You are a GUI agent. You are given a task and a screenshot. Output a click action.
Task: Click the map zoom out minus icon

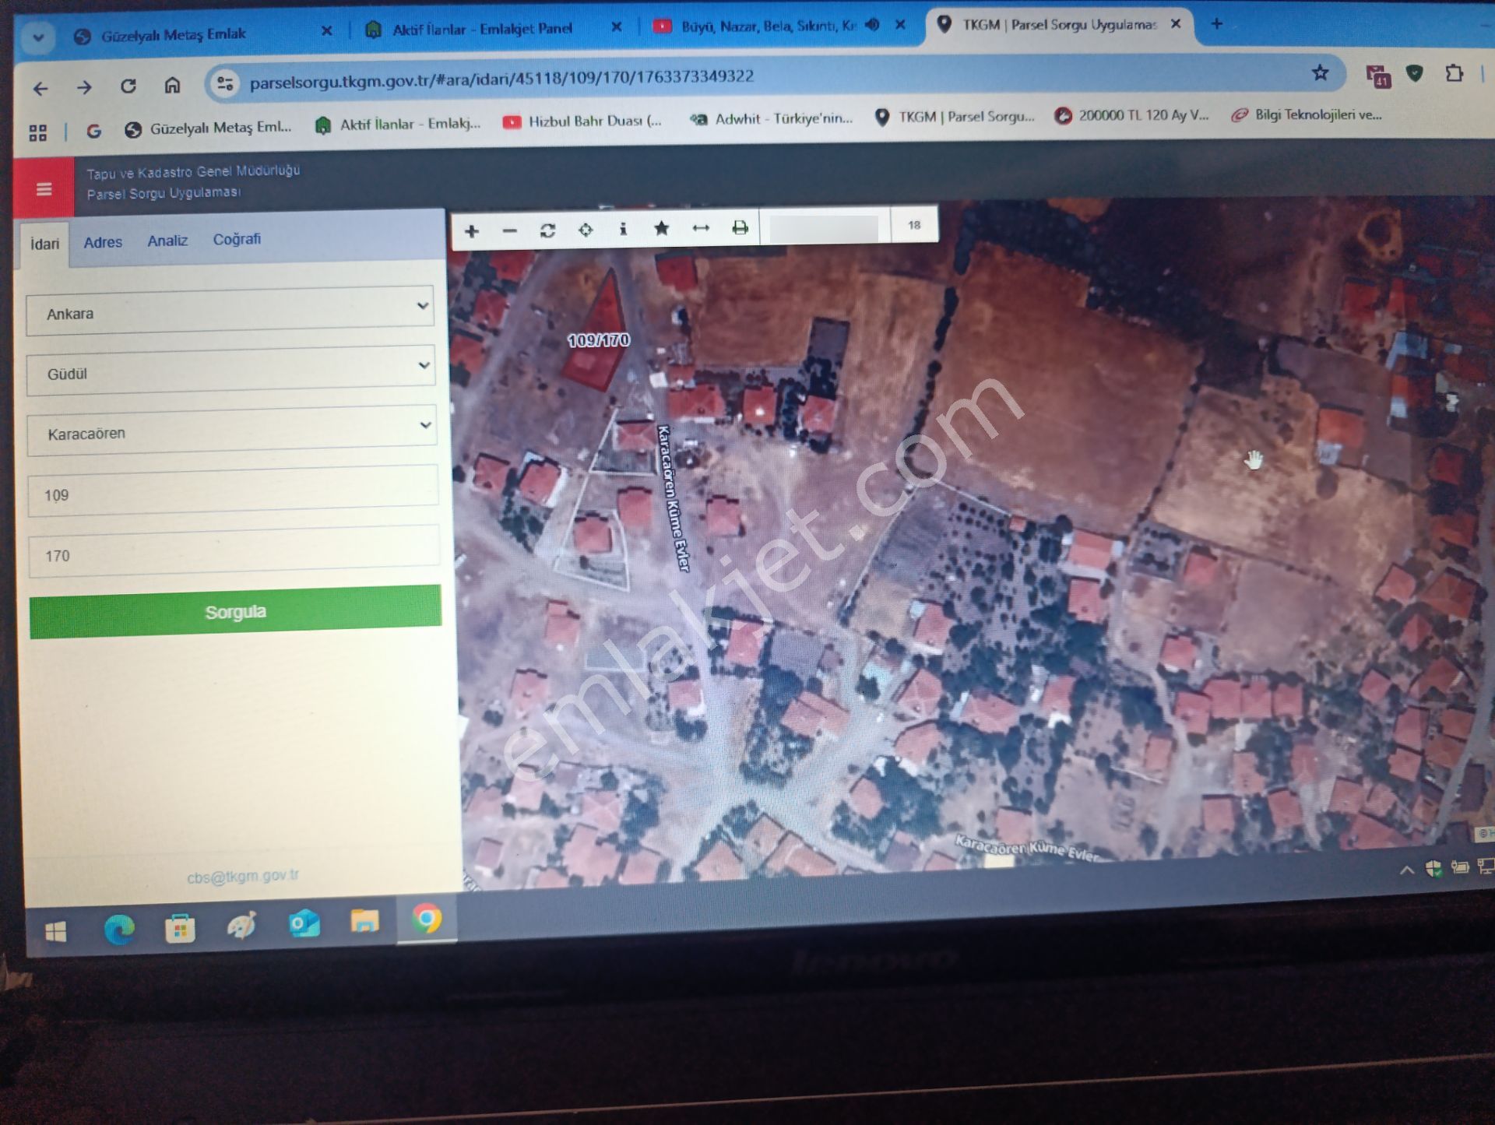click(510, 231)
